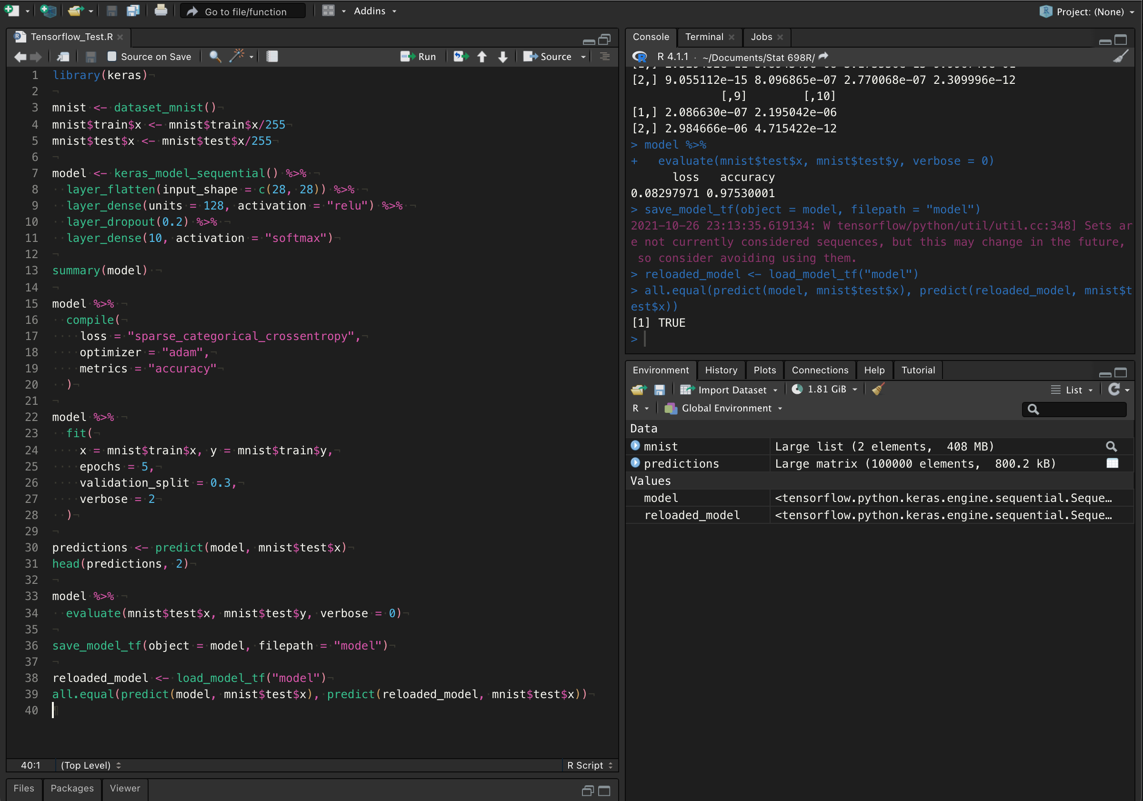Expand the mnist data object

click(635, 446)
